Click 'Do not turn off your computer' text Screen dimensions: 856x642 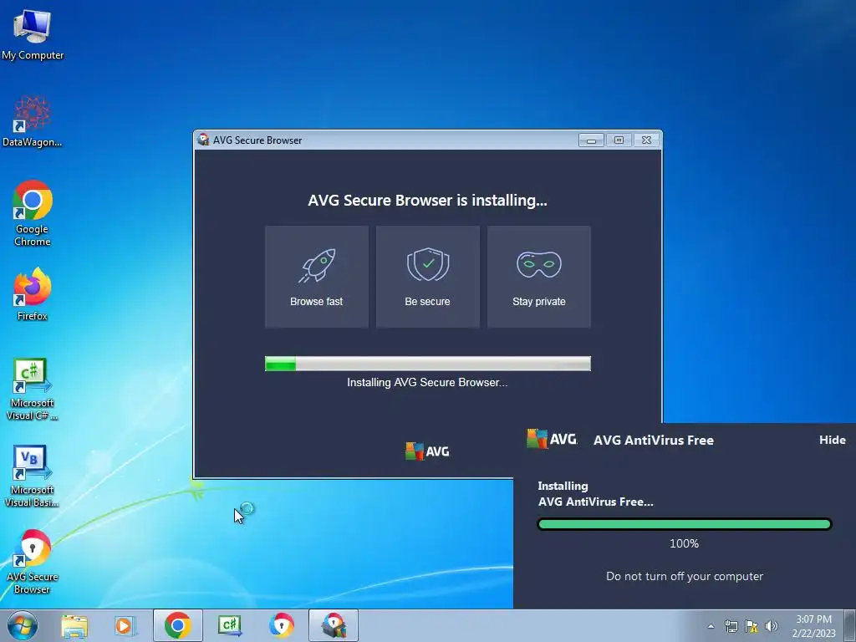(x=685, y=577)
